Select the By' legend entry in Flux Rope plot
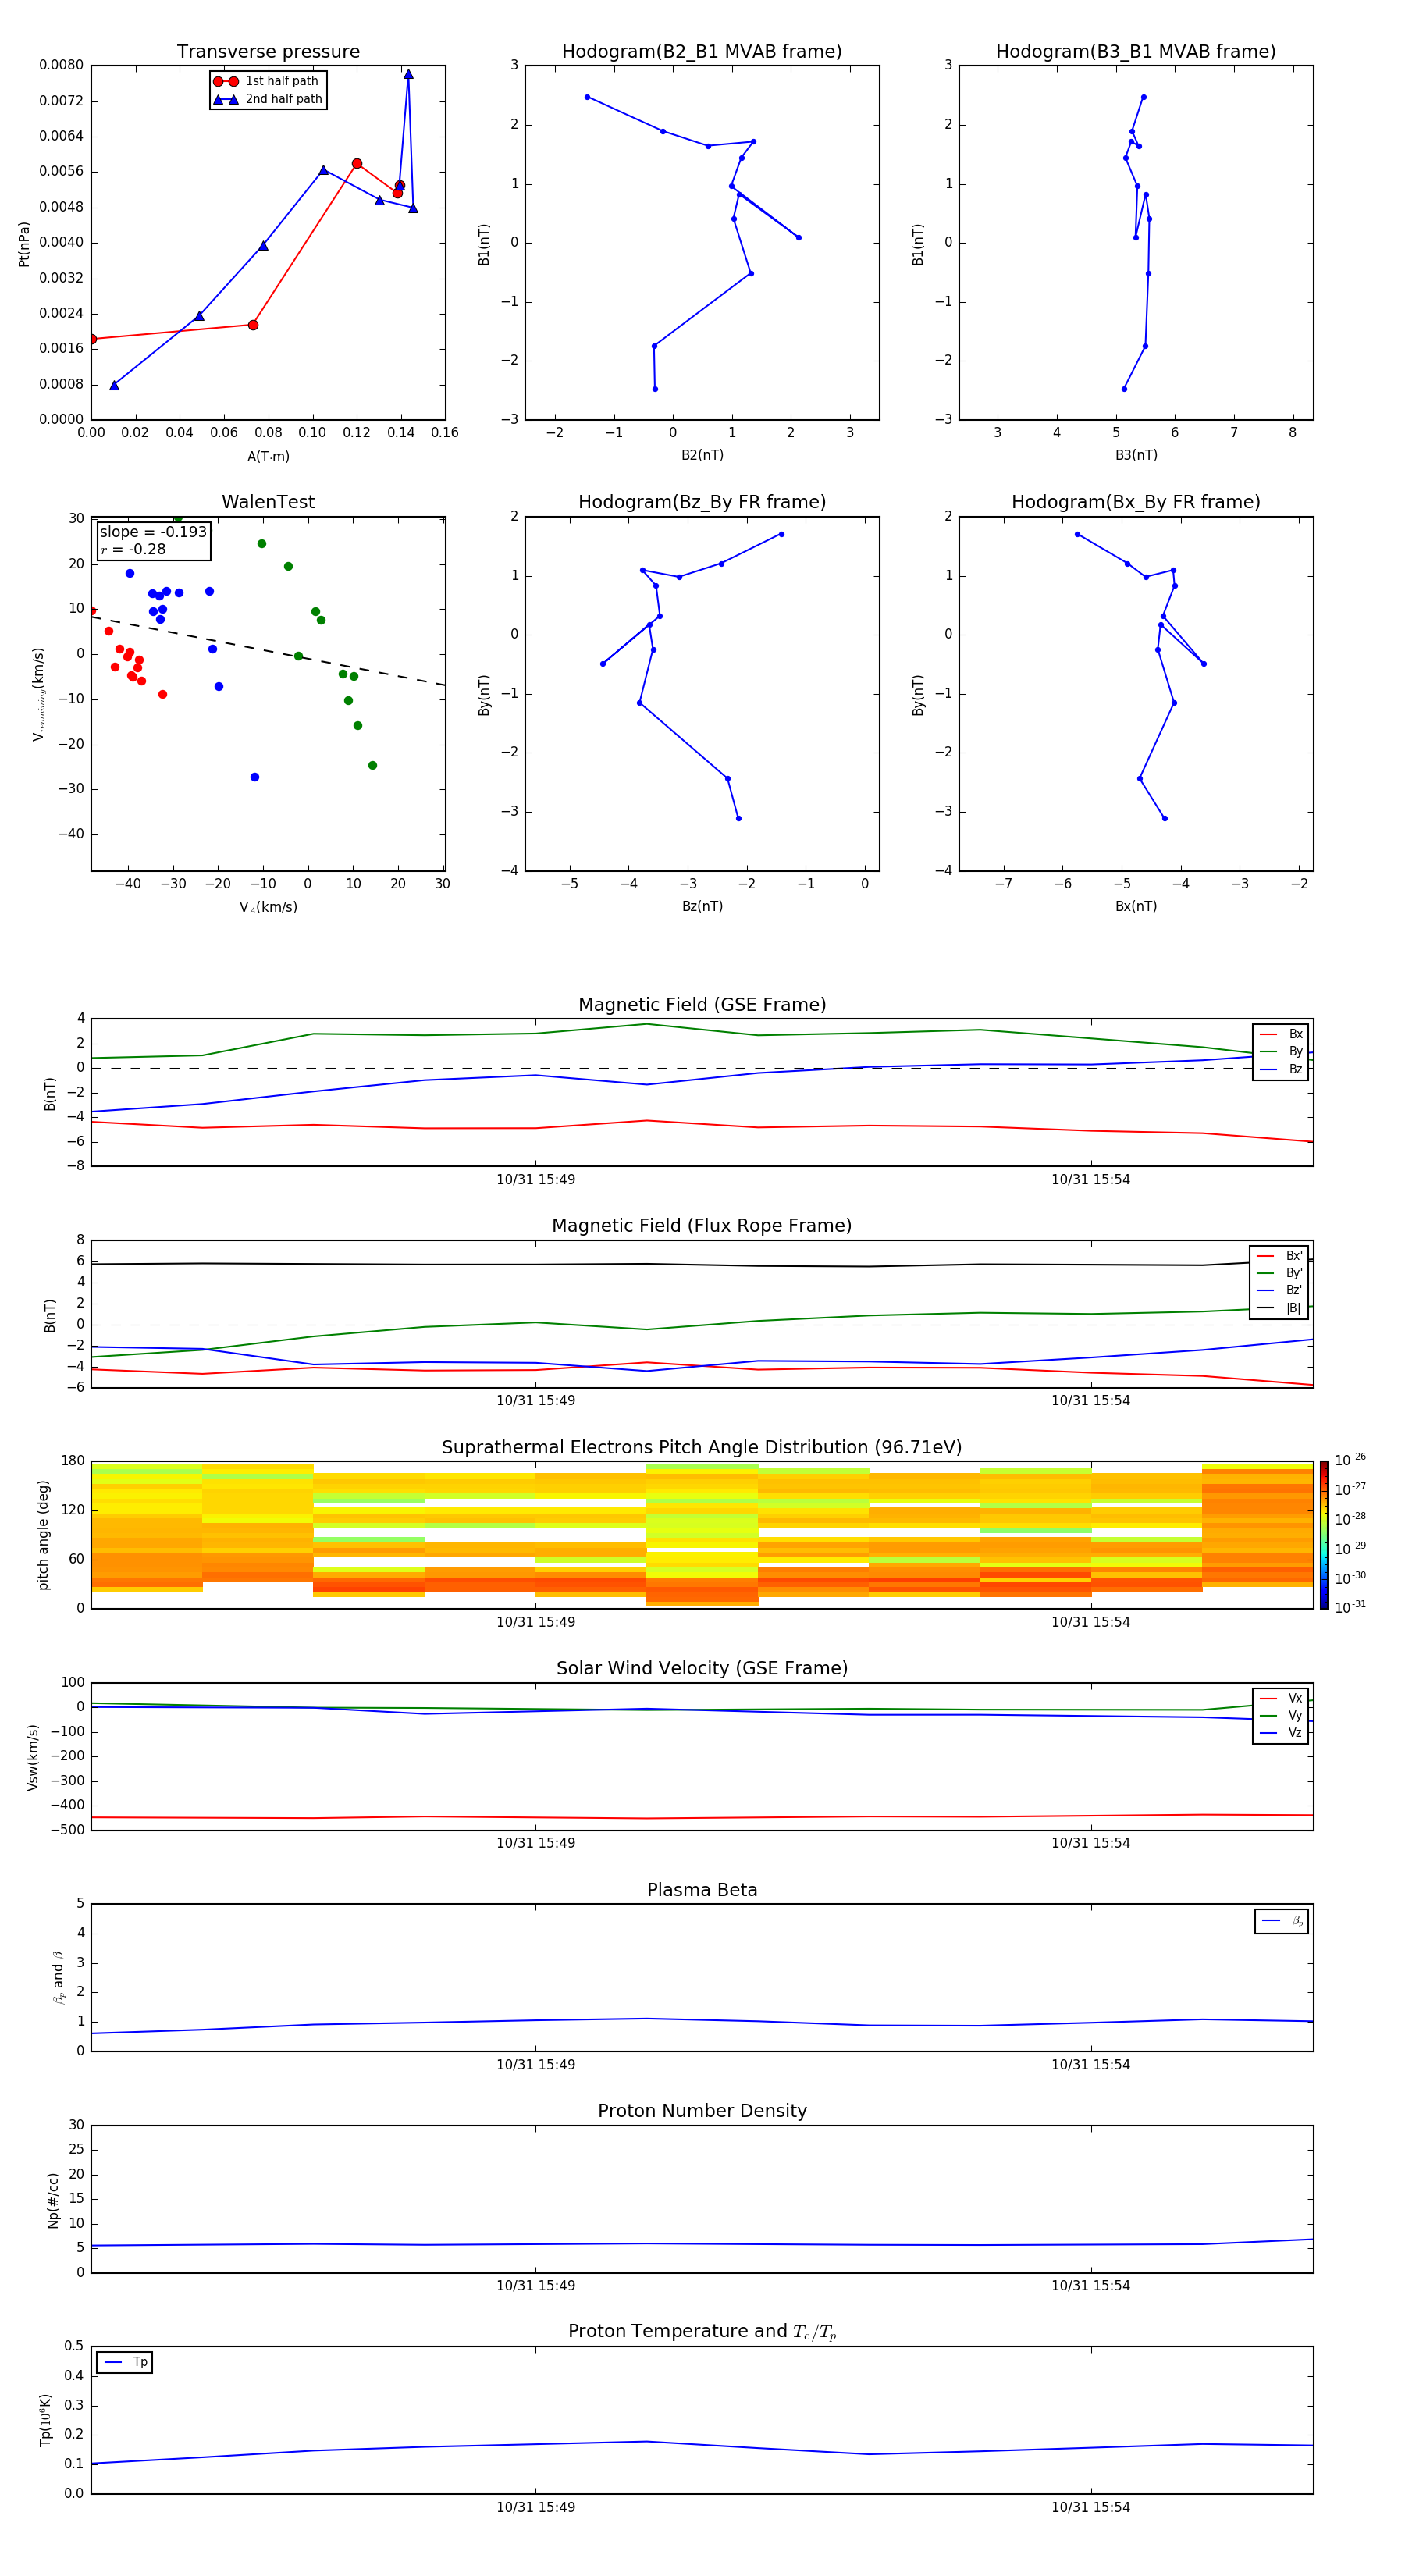1405x2576 pixels. [x=1279, y=1273]
